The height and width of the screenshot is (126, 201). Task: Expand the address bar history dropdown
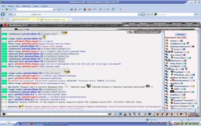pyautogui.click(x=139, y=14)
